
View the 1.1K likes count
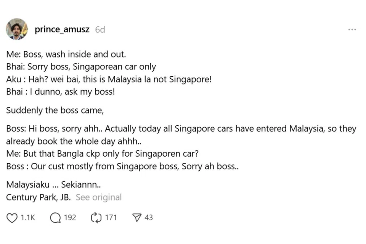pos(27,218)
